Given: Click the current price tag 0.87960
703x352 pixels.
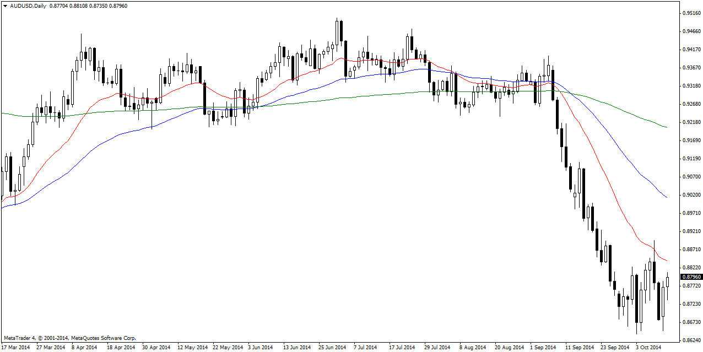Looking at the screenshot, I should (691, 277).
